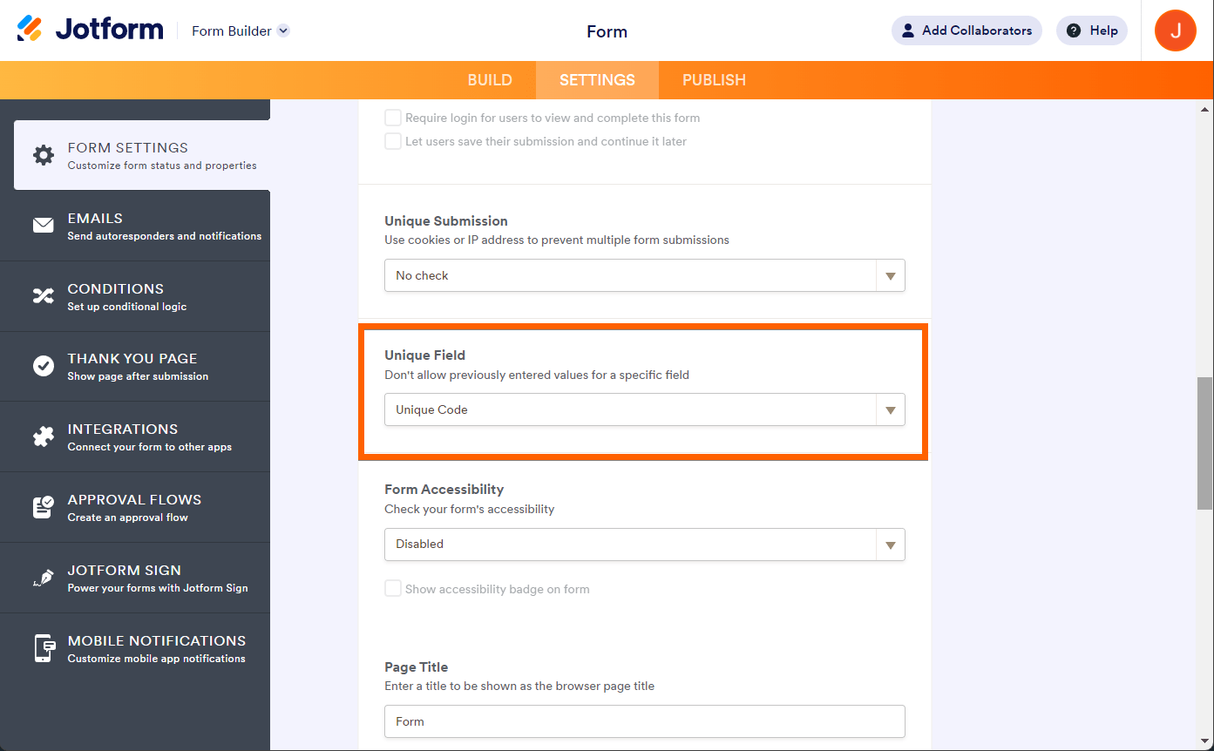This screenshot has width=1214, height=751.
Task: Click the Integrations puzzle piece icon
Action: click(x=44, y=436)
